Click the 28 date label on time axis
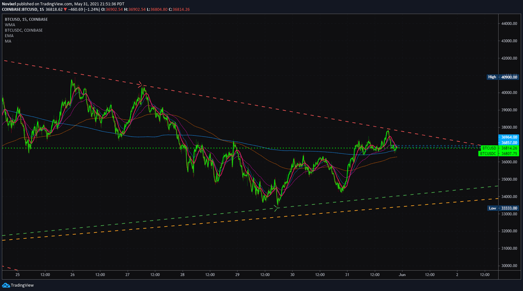Image resolution: width=523 pixels, height=291 pixels. (x=182, y=274)
